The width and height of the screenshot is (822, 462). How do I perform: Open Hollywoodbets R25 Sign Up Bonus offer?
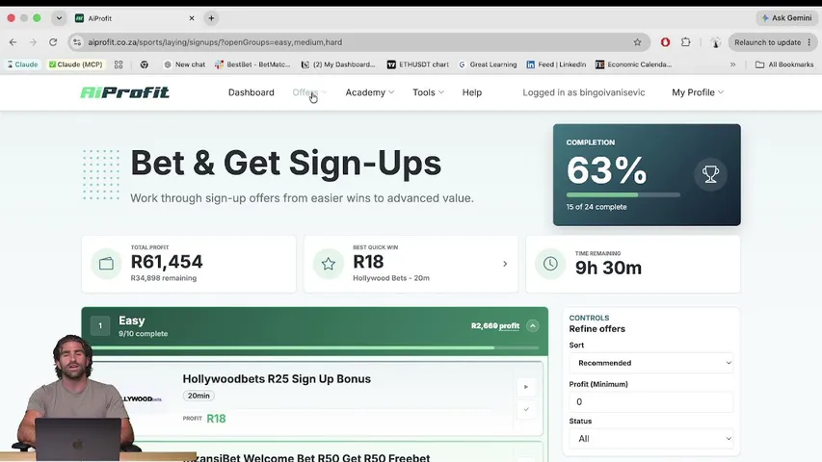point(277,378)
